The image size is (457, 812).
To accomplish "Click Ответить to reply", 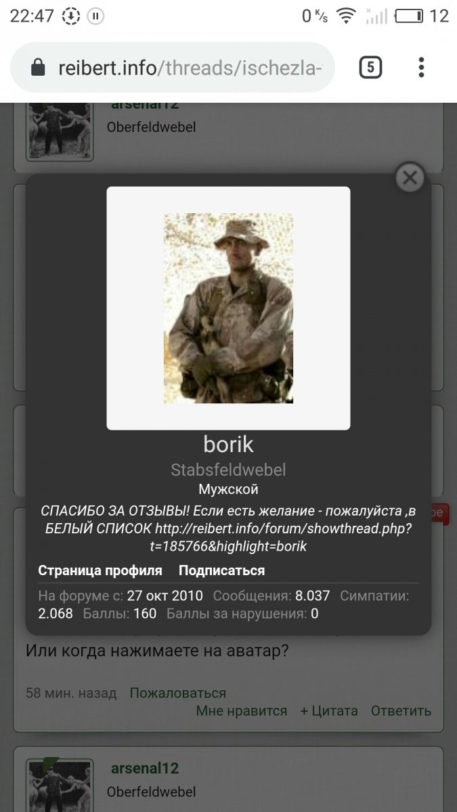I will point(401,710).
